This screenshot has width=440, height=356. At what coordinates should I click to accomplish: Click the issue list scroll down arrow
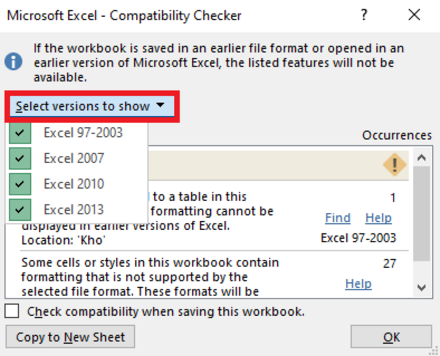tap(422, 288)
